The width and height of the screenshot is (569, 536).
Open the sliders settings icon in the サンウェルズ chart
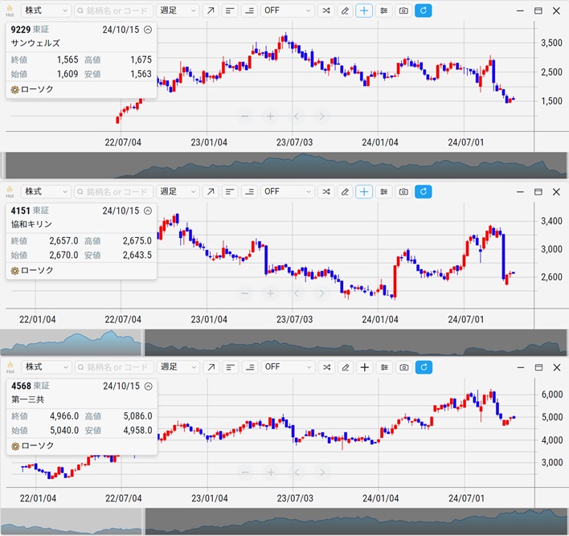384,11
